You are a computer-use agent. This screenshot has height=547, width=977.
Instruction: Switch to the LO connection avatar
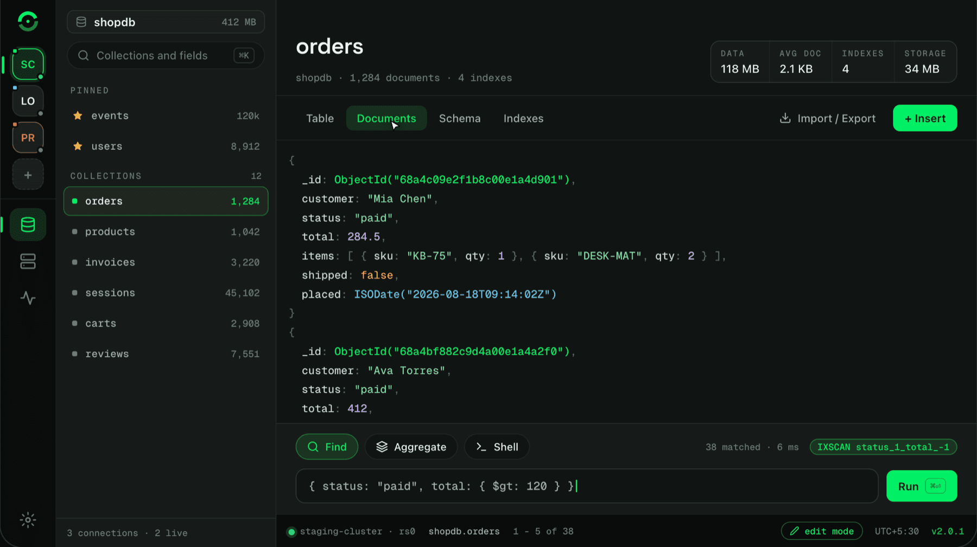pyautogui.click(x=28, y=101)
